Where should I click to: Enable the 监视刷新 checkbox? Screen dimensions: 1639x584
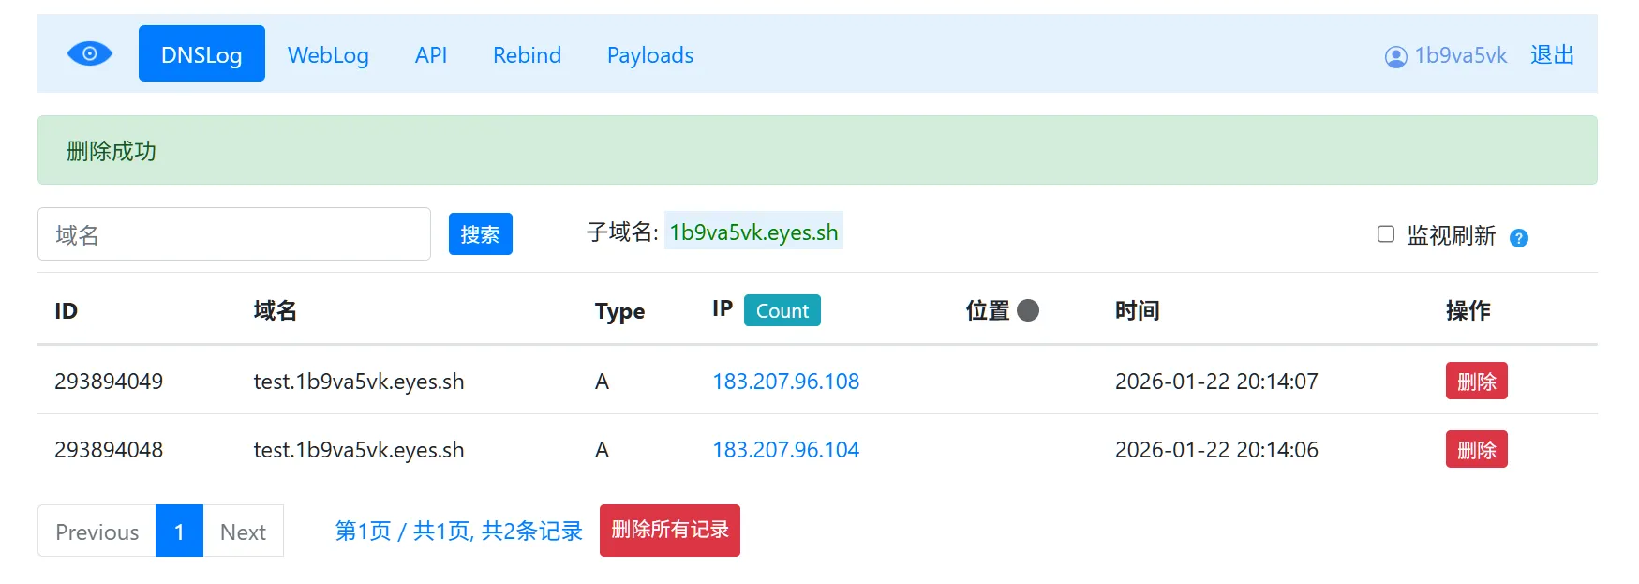pos(1385,234)
